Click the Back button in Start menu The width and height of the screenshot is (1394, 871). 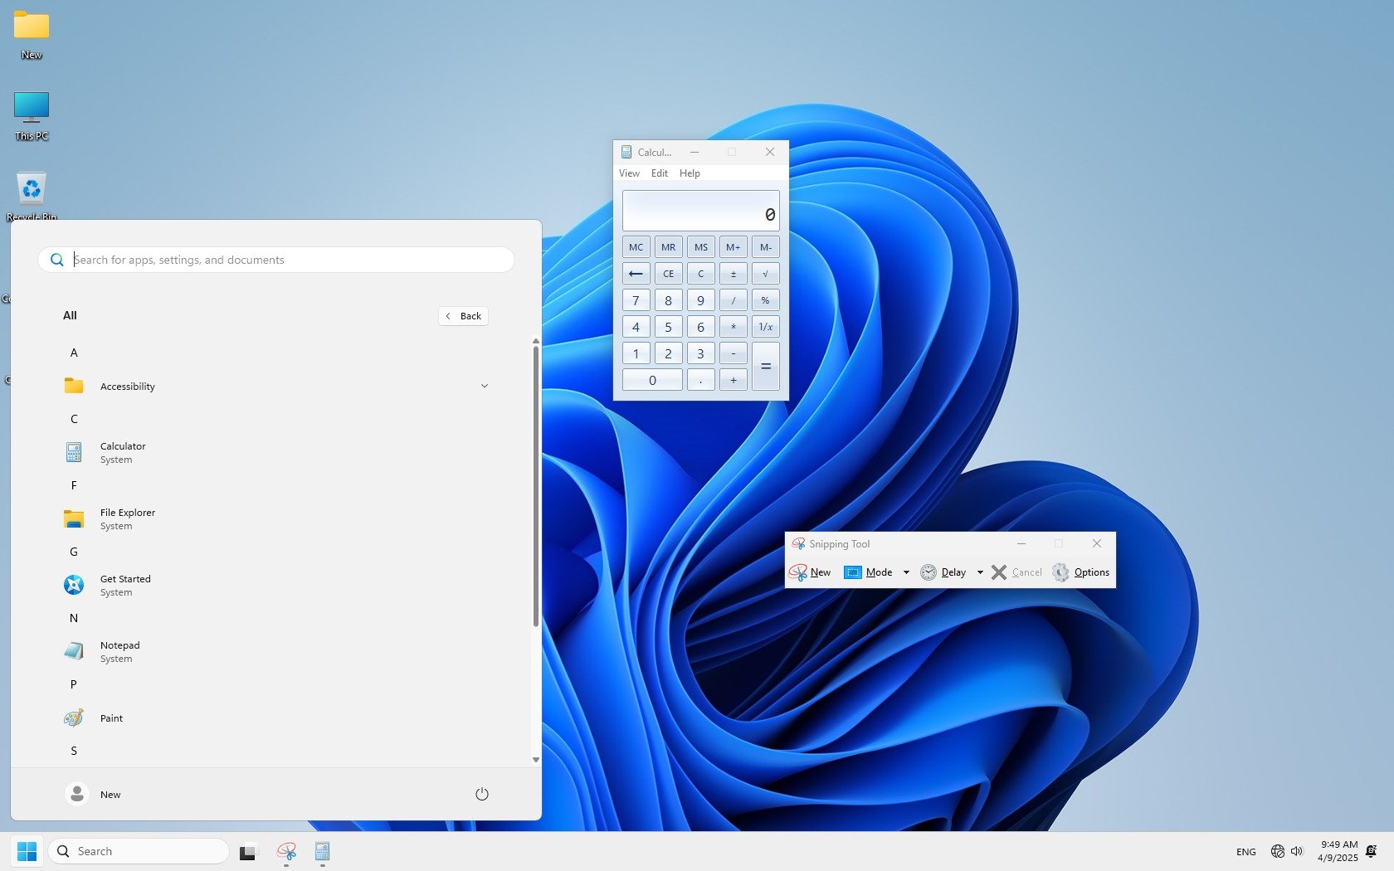tap(463, 316)
